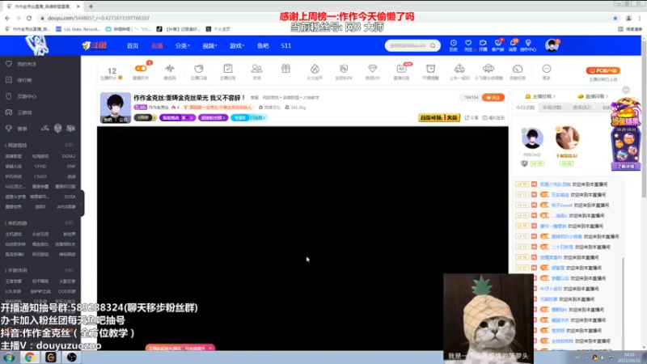Image resolution: width=647 pixels, height=364 pixels.
Task: Expand the Games (游戏) dropdown
Action: click(236, 46)
